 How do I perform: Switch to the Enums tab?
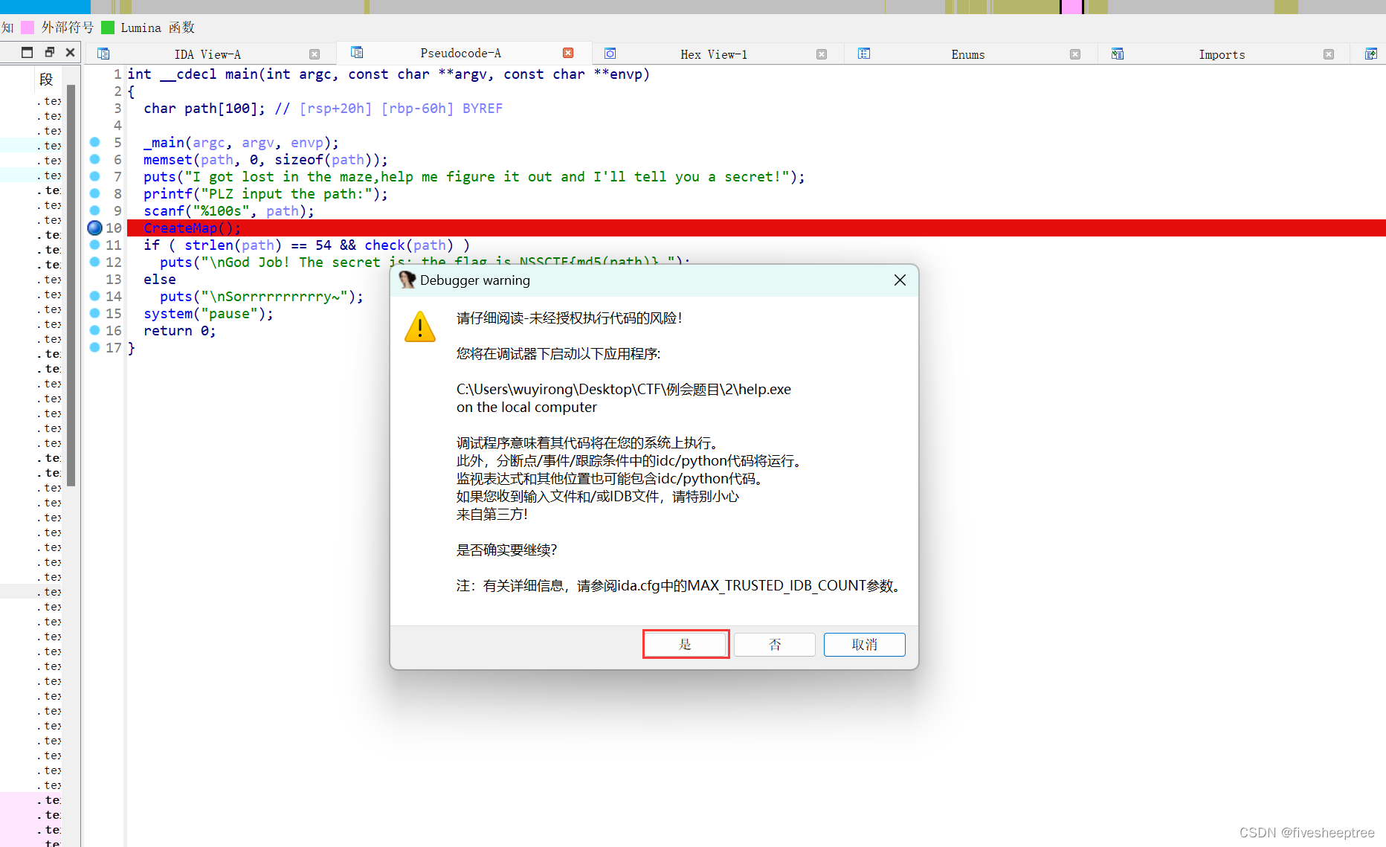[x=967, y=54]
